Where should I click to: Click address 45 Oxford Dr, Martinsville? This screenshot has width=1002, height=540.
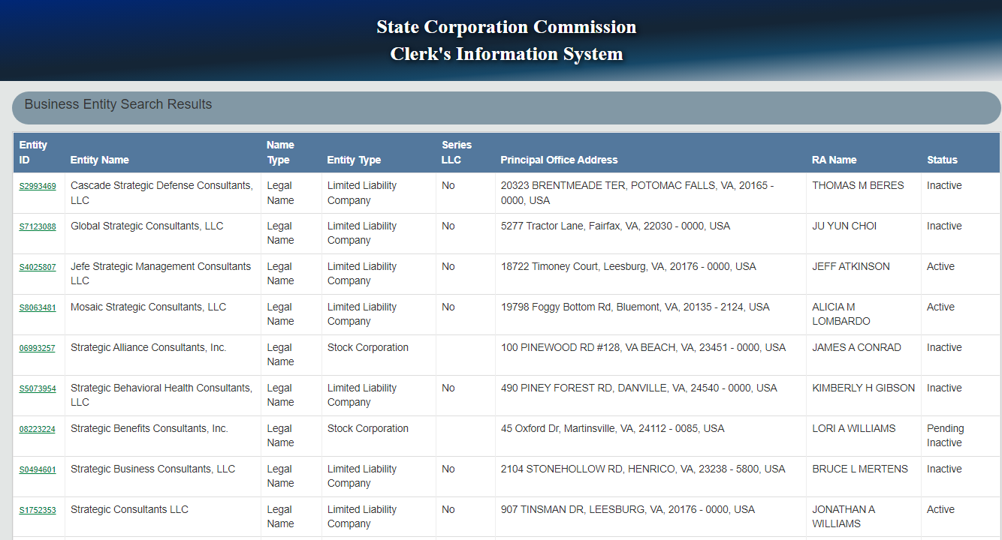(613, 428)
